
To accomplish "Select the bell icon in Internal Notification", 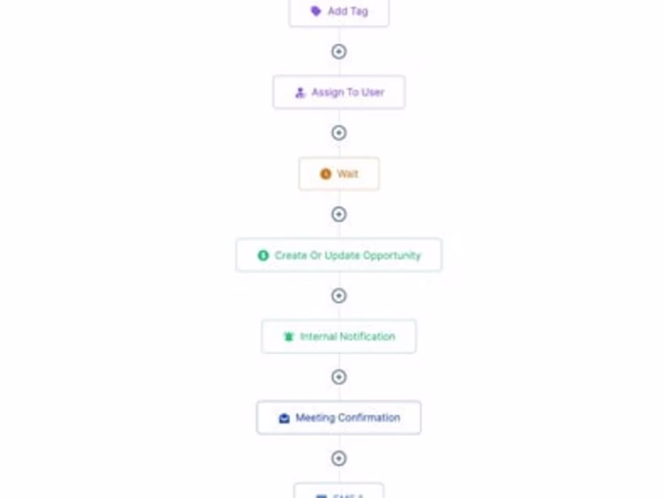I will (288, 337).
